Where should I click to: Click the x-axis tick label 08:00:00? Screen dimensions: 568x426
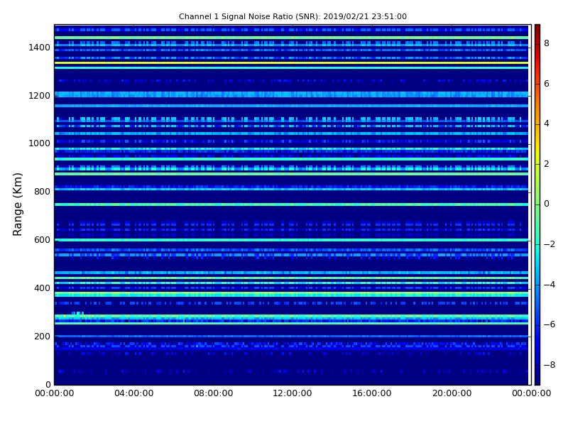[214, 393]
